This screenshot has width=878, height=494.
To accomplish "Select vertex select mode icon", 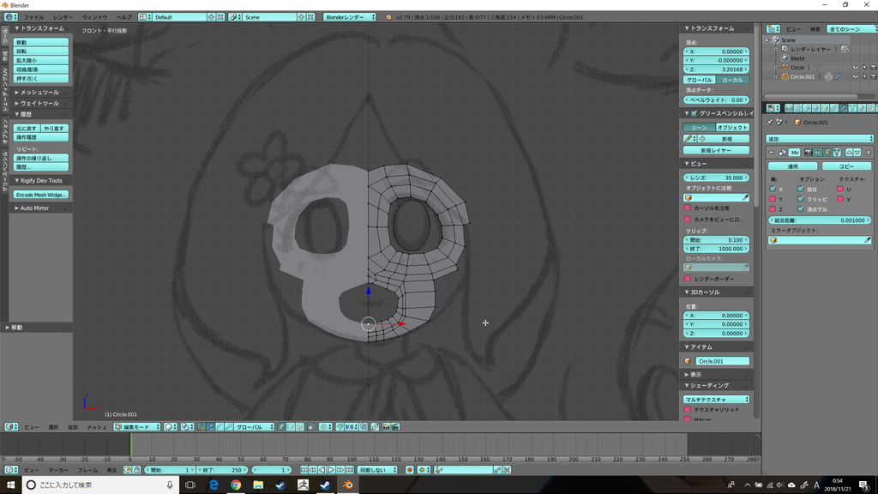I will [281, 427].
